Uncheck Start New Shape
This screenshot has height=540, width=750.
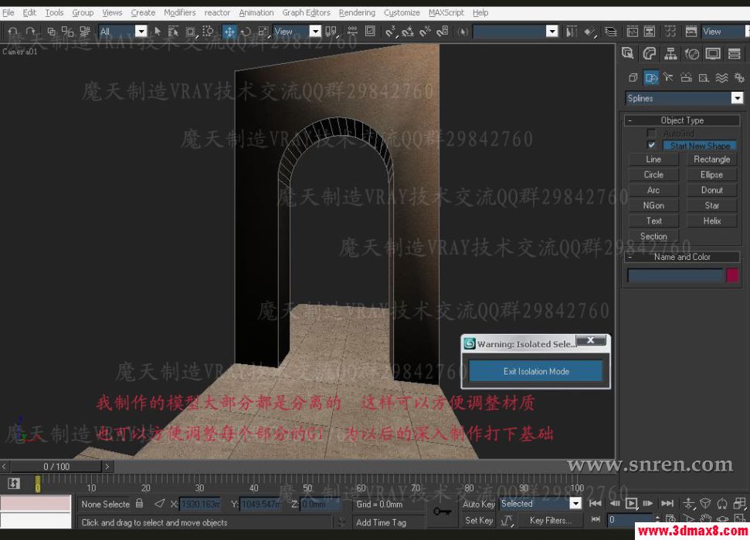651,145
